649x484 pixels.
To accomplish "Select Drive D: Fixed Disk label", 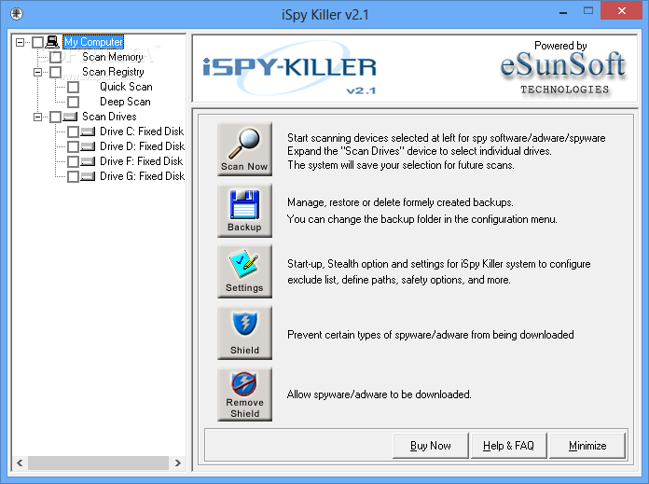I will tap(143, 146).
